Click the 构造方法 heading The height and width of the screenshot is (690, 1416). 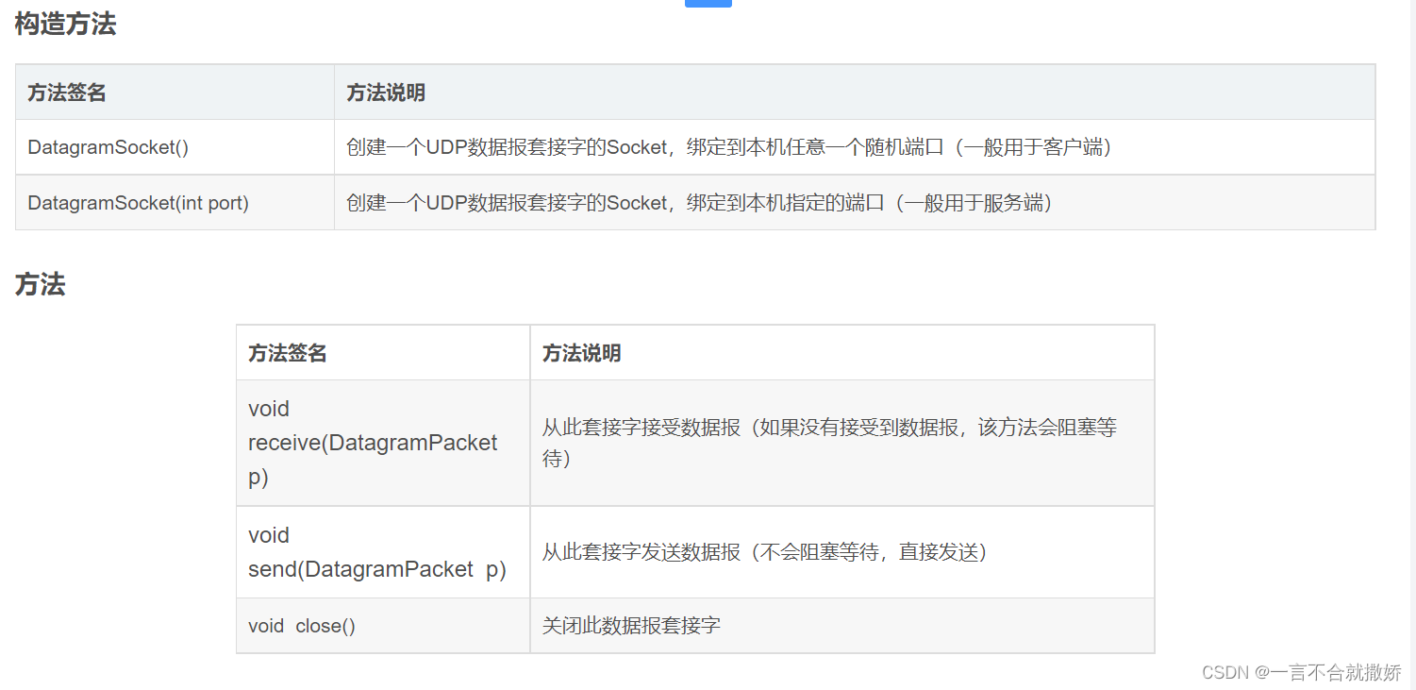65,25
